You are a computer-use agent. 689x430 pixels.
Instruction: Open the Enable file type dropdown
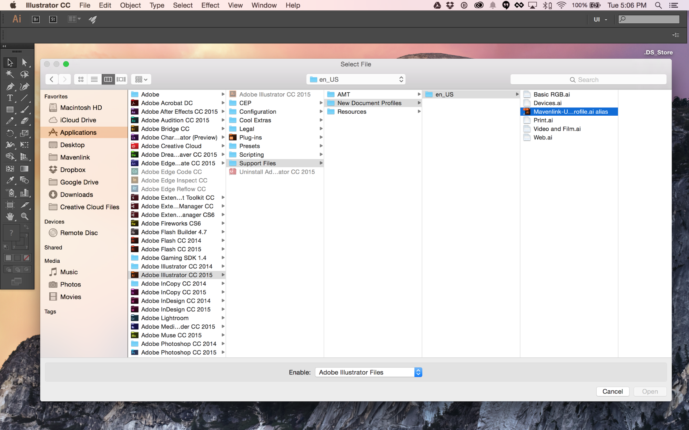368,372
